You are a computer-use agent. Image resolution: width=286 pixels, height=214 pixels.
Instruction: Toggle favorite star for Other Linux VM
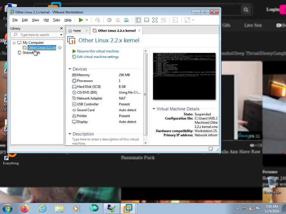click(60, 48)
